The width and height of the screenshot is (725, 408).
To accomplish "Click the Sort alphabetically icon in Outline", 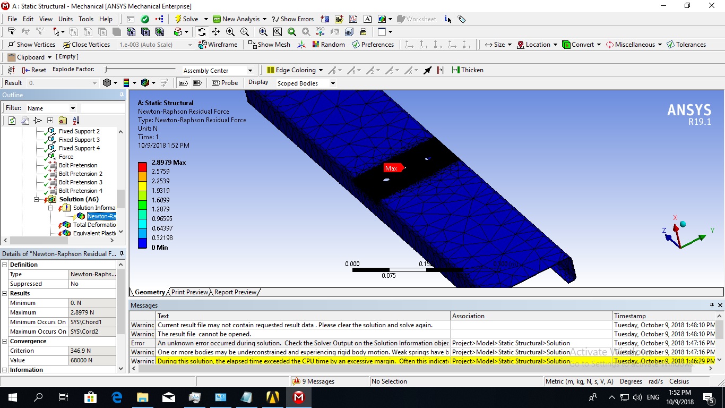I will 76,121.
